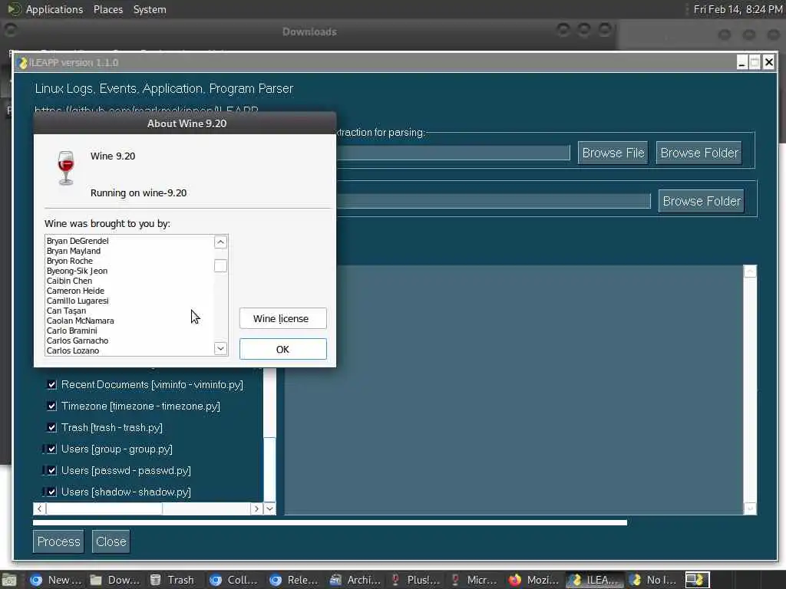Click the input file path field

(453, 153)
